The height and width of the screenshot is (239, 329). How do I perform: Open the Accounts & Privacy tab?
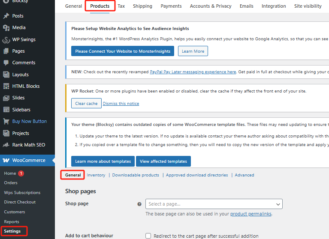pyautogui.click(x=211, y=6)
